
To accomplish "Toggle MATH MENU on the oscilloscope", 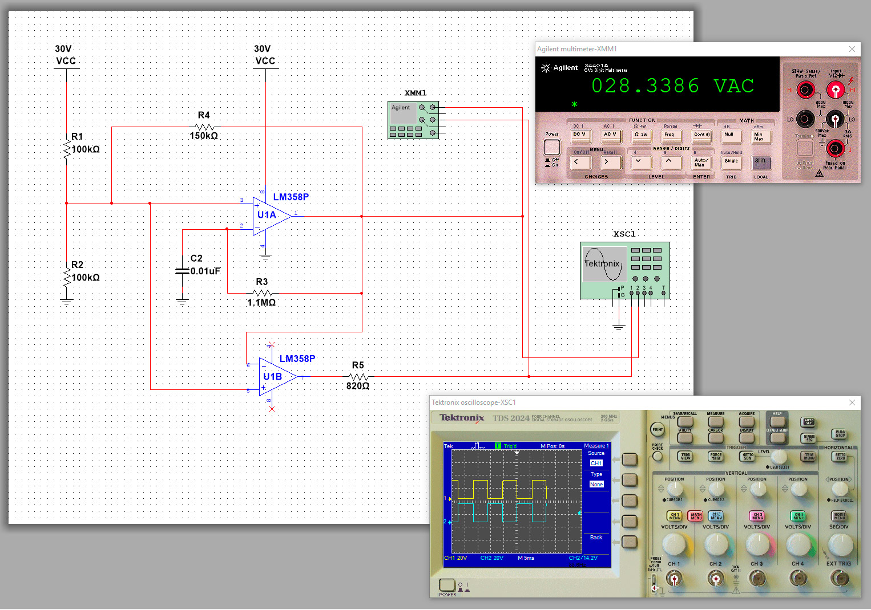I will click(696, 516).
